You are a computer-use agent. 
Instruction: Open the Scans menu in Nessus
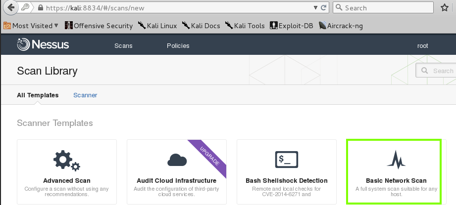coord(123,45)
